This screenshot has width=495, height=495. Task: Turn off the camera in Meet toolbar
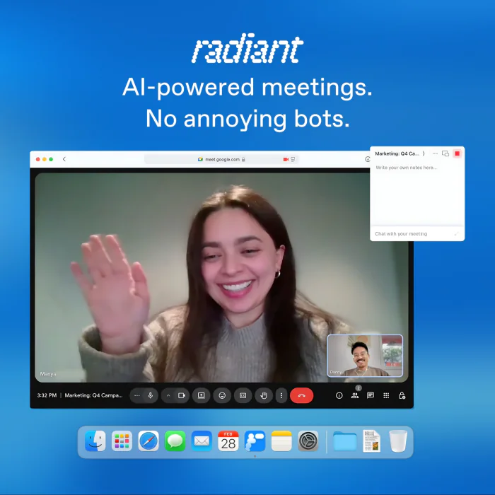(182, 395)
